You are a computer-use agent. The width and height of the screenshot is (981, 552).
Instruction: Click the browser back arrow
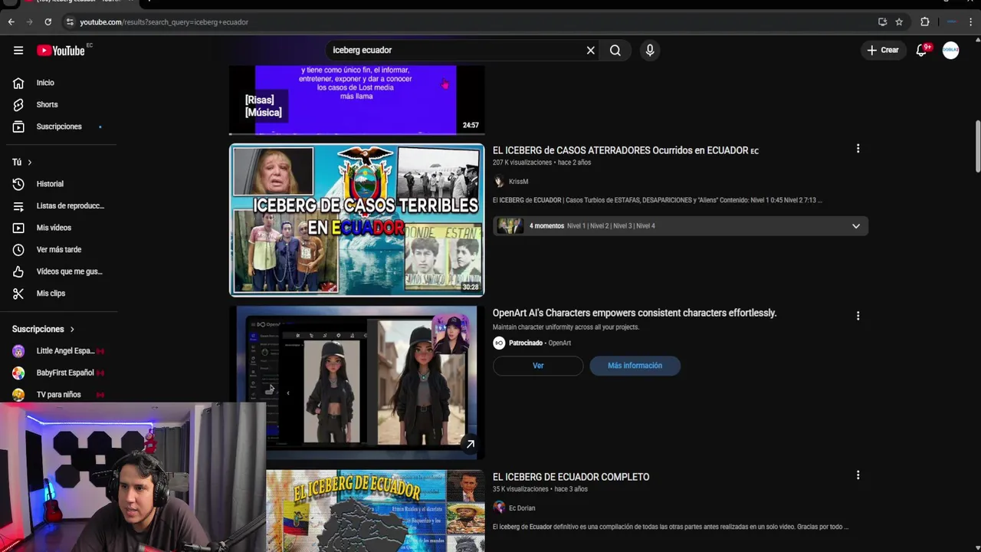[x=11, y=22]
